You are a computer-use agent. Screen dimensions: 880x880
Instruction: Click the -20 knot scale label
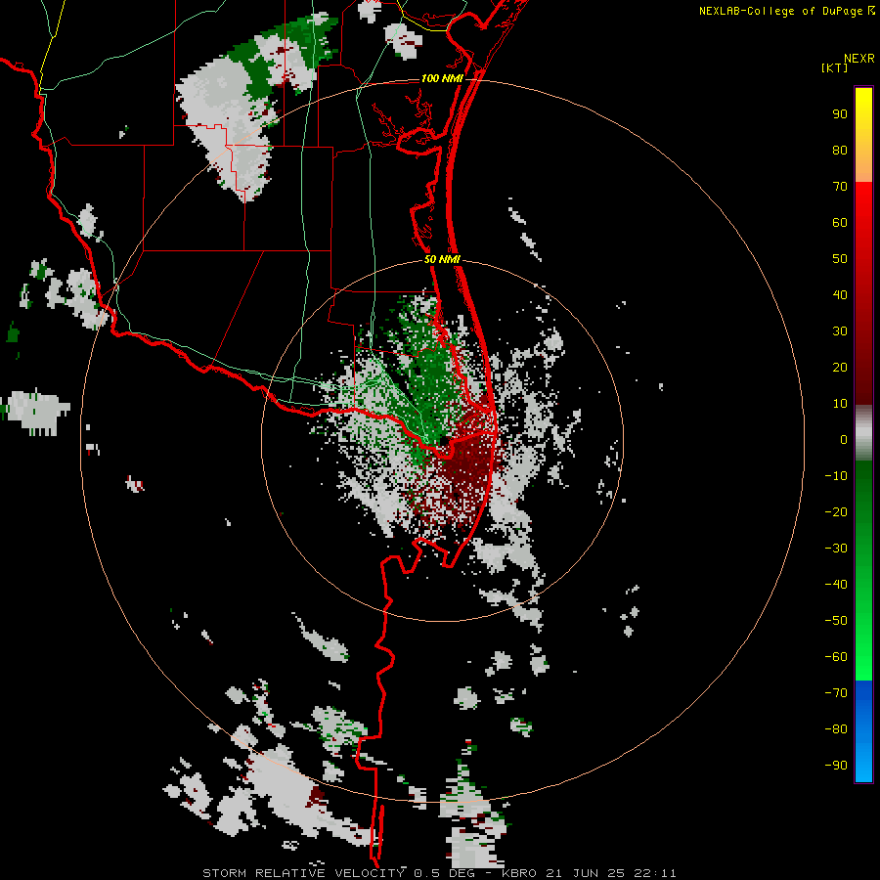(836, 511)
